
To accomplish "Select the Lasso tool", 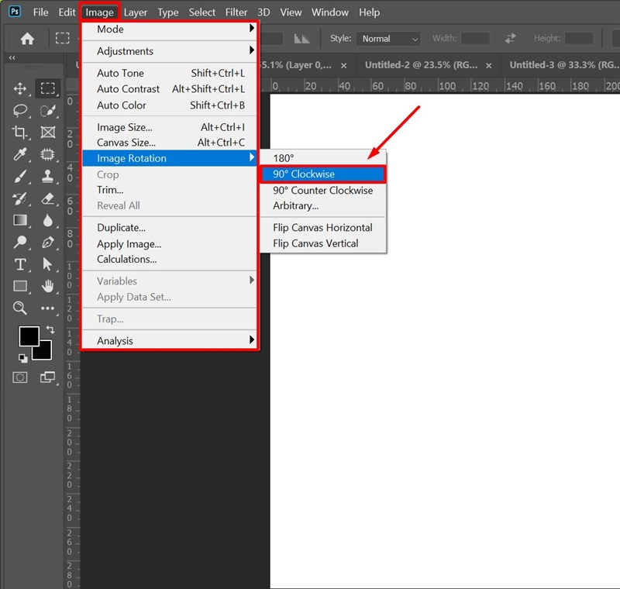I will (20, 110).
